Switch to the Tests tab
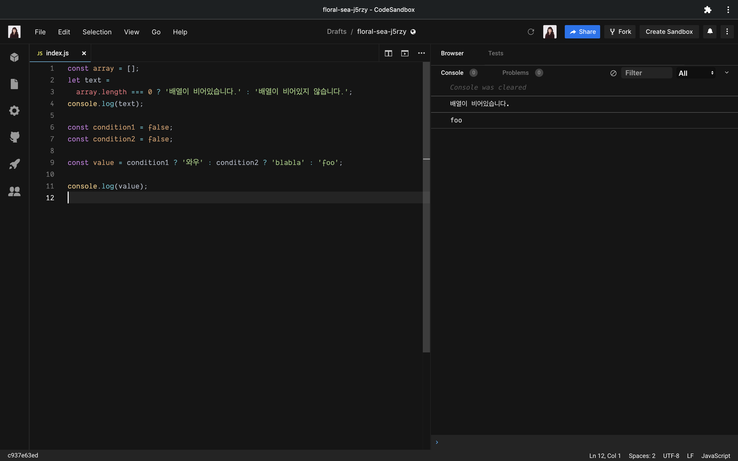This screenshot has height=461, width=738. point(496,53)
